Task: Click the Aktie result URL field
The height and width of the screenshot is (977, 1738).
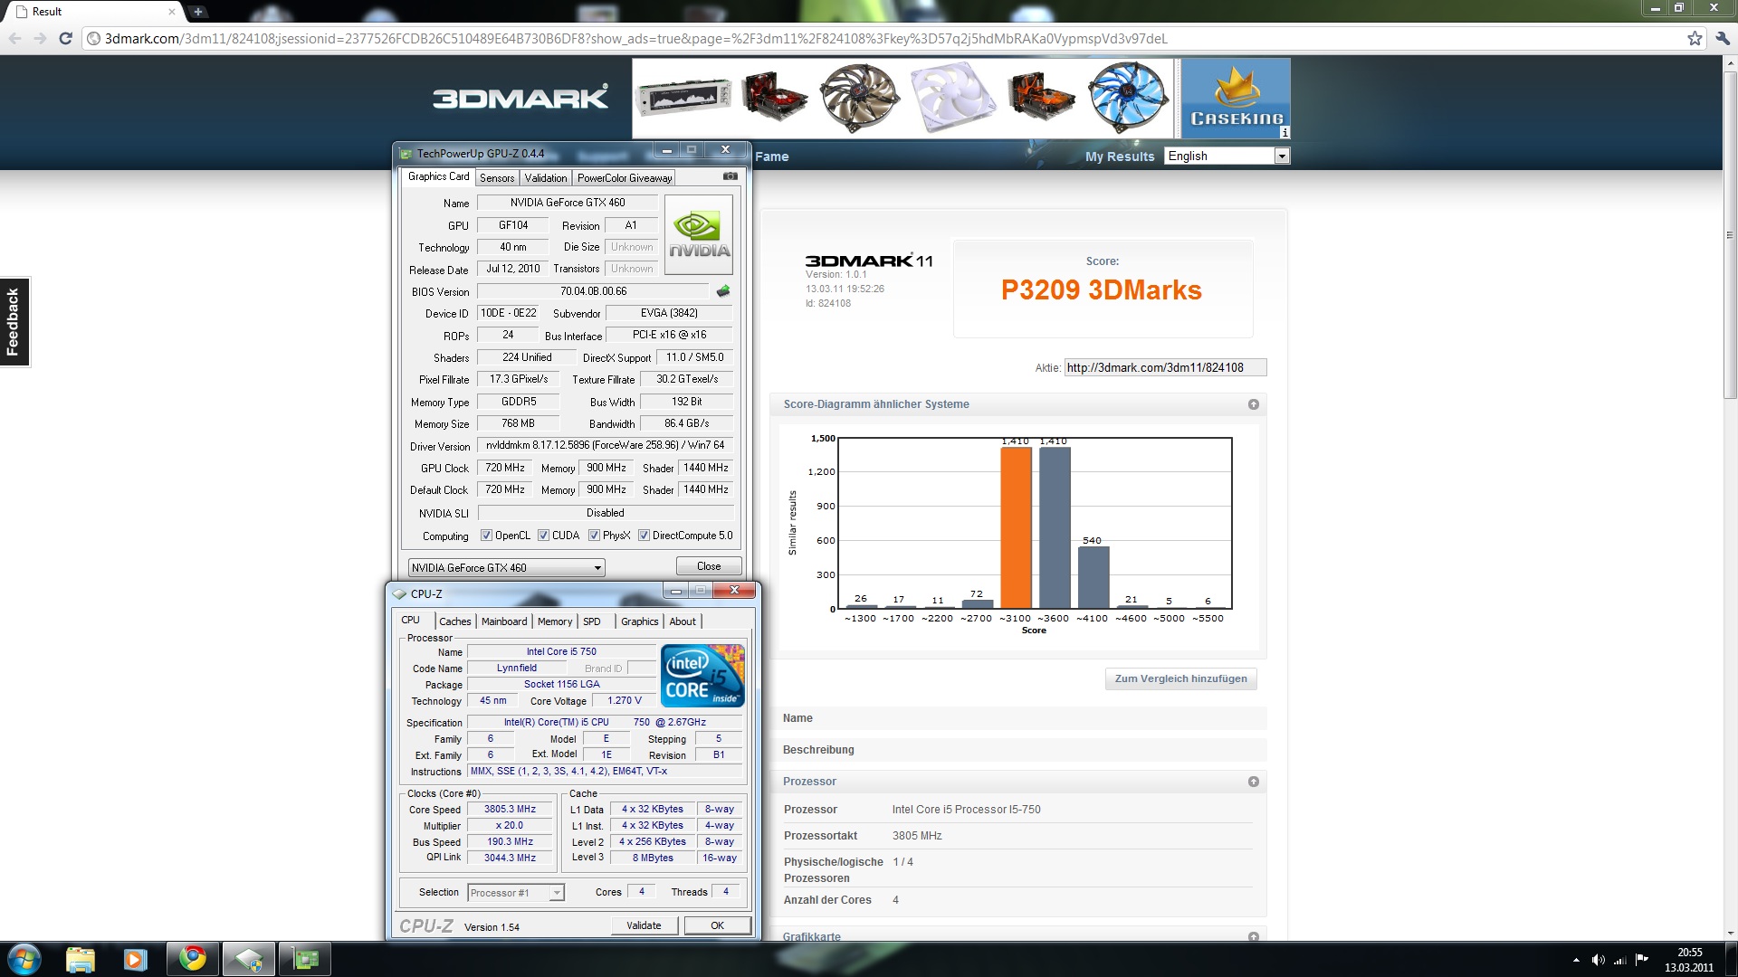Action: tap(1165, 367)
